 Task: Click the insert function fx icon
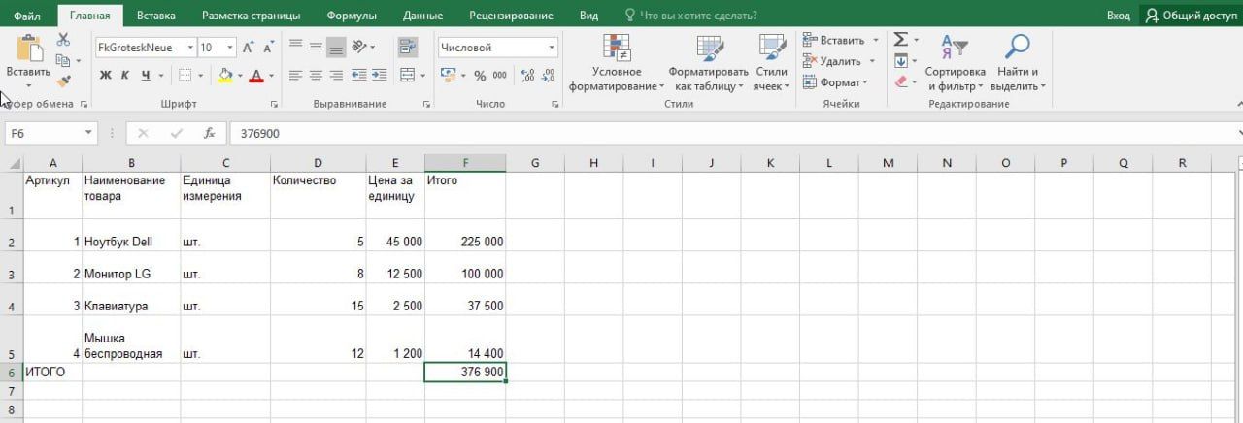(x=209, y=134)
